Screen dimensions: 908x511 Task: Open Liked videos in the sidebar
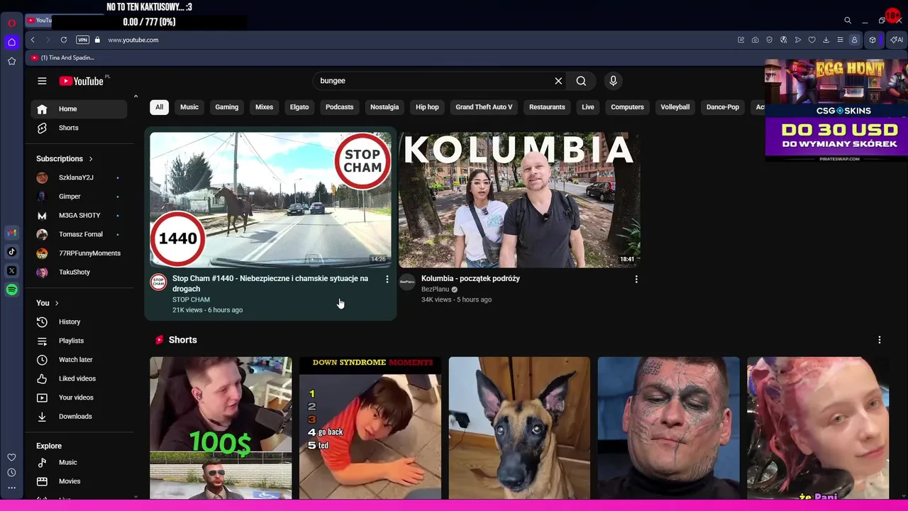tap(79, 379)
